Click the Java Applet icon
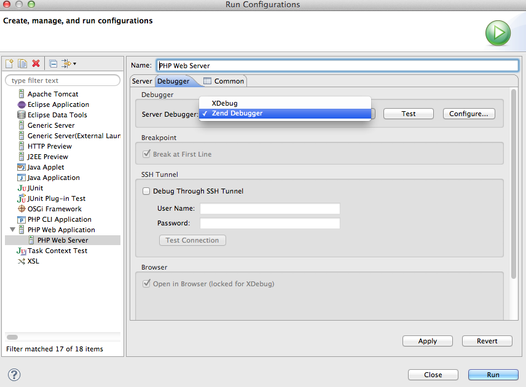526x387 pixels. tap(22, 167)
